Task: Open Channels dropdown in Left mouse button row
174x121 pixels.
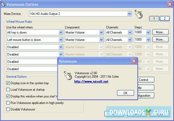Action: [x=130, y=40]
